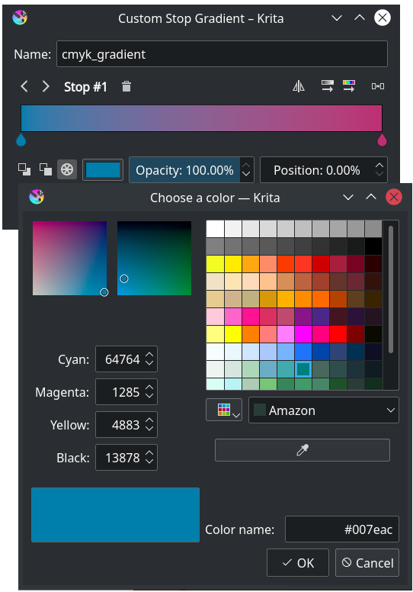413x592 pixels.
Task: Open the Amazon color name dropdown
Action: click(324, 410)
